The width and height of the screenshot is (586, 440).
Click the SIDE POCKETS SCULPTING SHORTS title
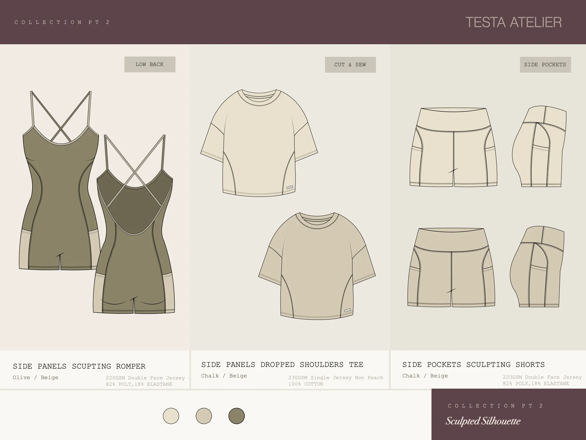(x=473, y=365)
